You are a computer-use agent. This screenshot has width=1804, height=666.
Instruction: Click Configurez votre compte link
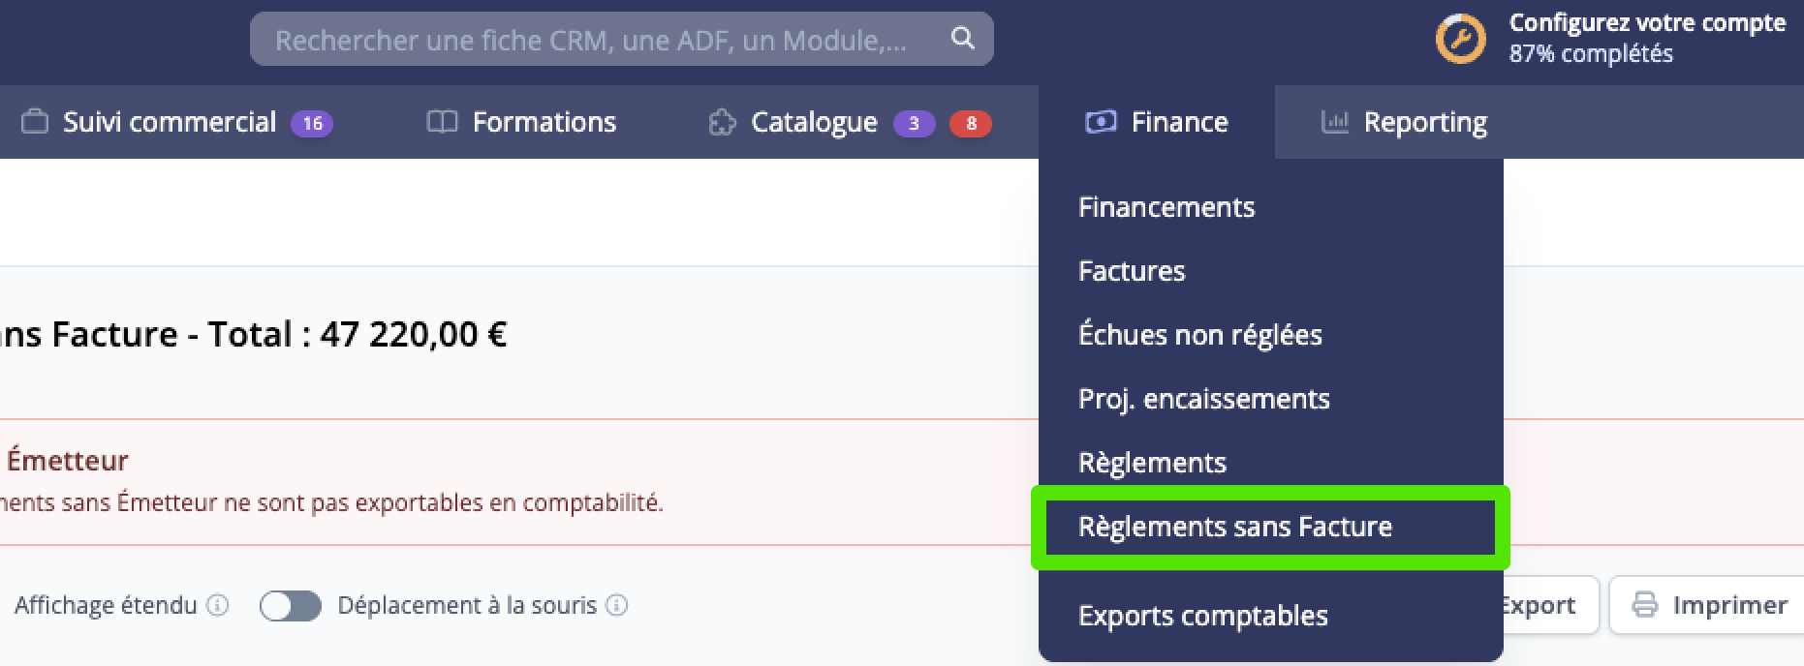1647,23
